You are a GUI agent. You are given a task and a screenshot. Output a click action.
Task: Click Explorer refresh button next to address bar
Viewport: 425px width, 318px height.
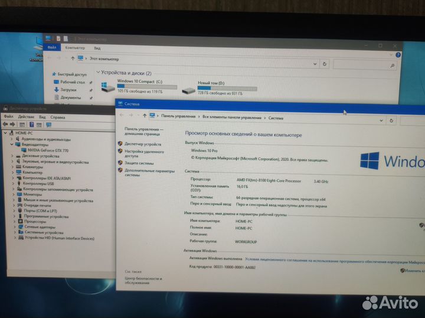324,64
